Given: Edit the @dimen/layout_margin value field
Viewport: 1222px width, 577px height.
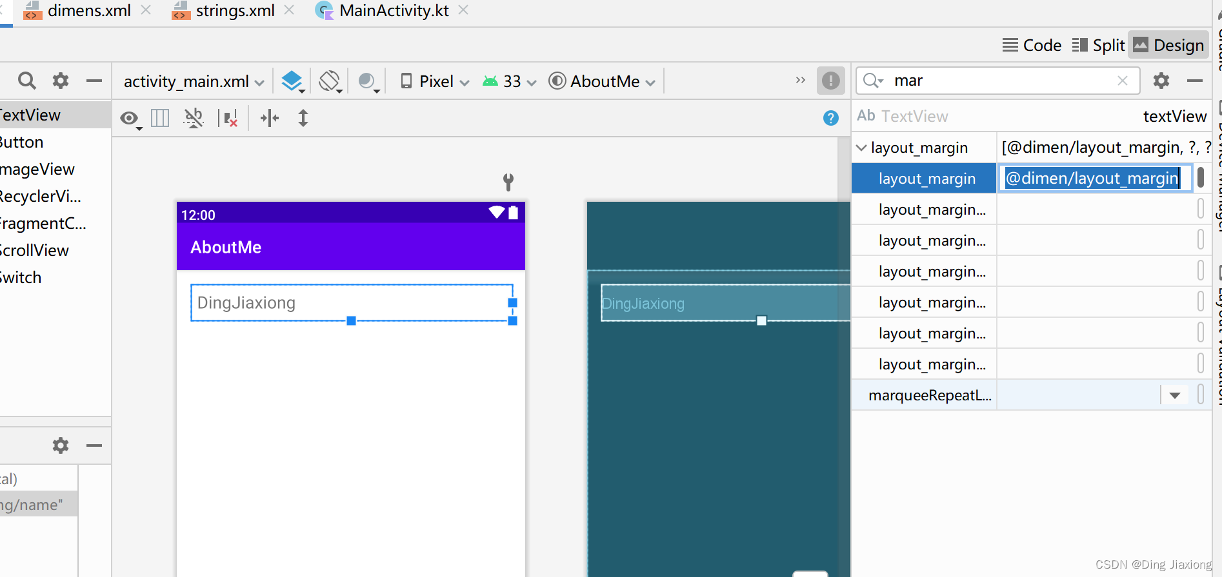Looking at the screenshot, I should [1094, 179].
